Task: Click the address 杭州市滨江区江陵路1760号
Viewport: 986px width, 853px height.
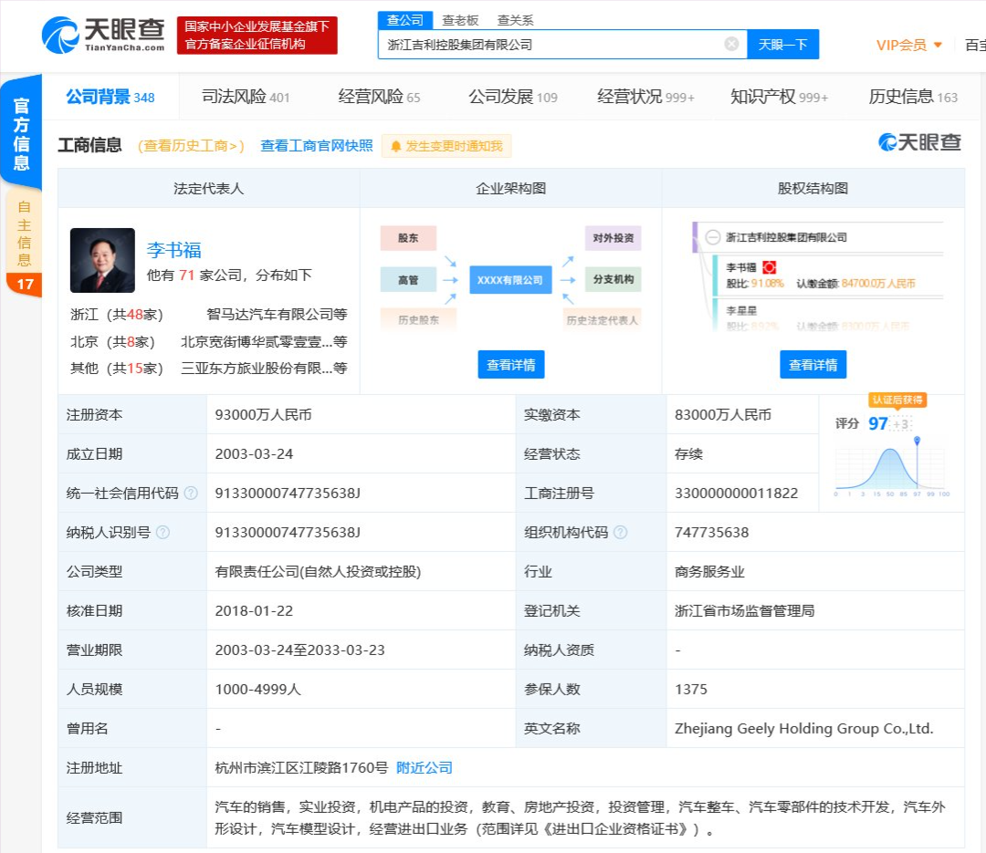Action: click(301, 767)
